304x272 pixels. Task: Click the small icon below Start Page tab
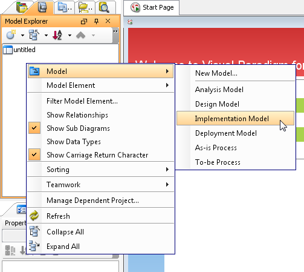point(130,22)
